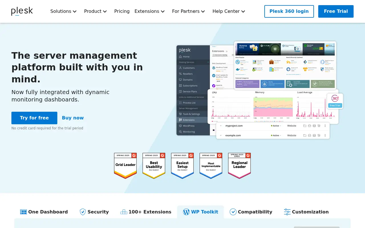
Task: Expand the For Partners menu
Action: (188, 11)
